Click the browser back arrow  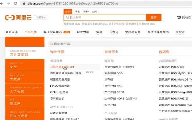tap(1, 4)
